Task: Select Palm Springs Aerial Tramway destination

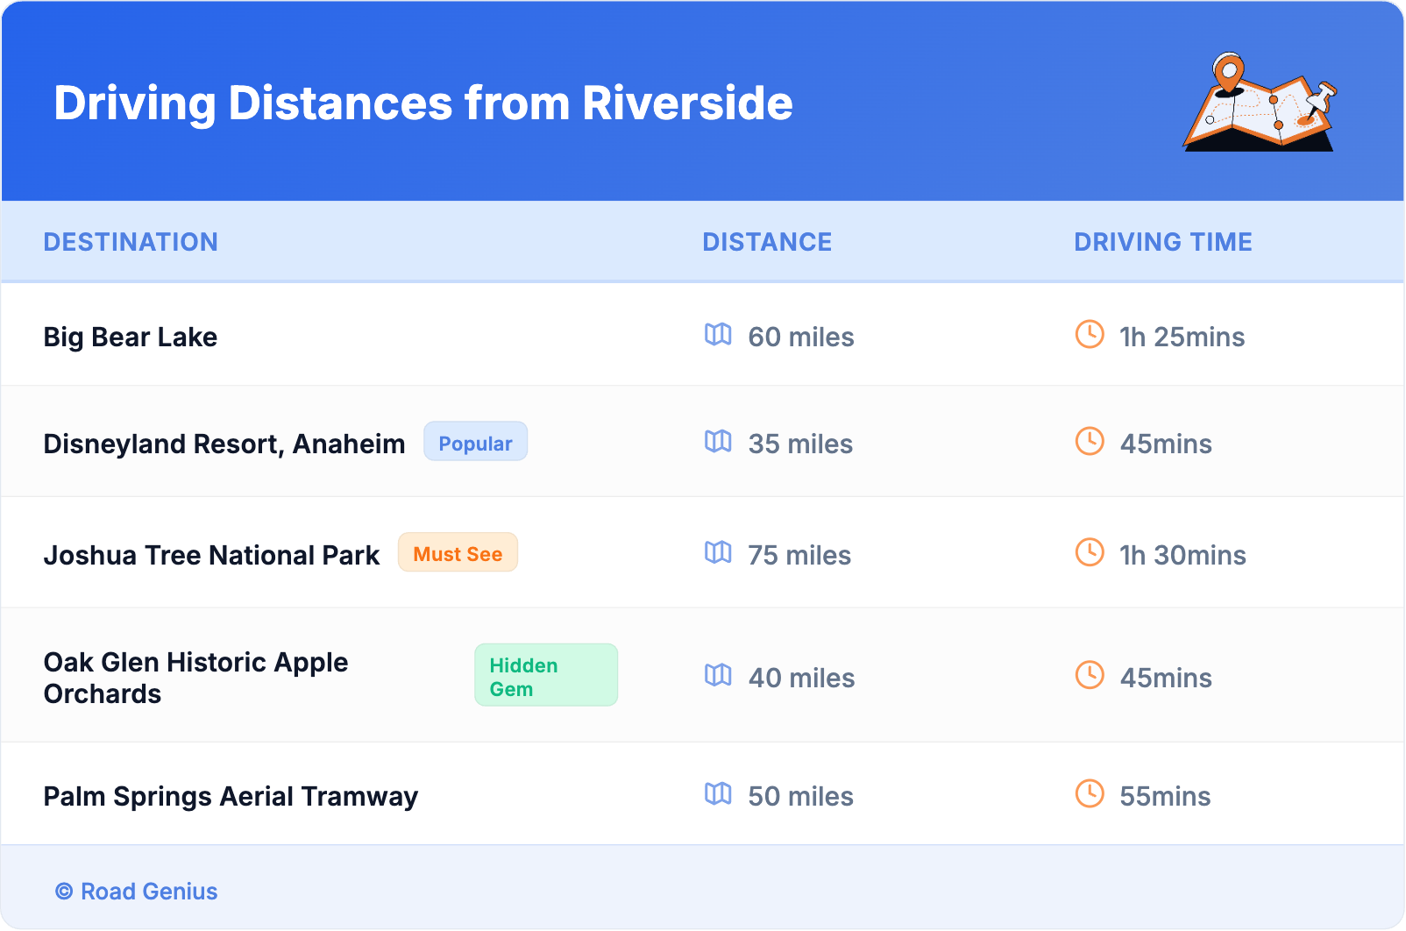Action: click(231, 797)
